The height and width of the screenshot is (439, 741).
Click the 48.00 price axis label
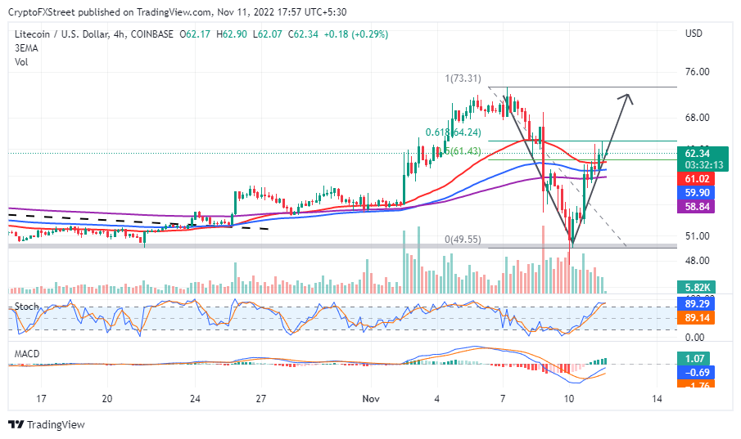point(698,261)
